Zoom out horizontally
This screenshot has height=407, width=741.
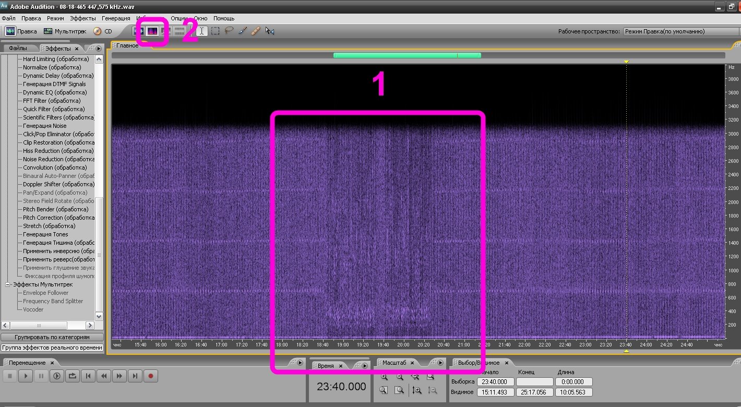pyautogui.click(x=400, y=376)
